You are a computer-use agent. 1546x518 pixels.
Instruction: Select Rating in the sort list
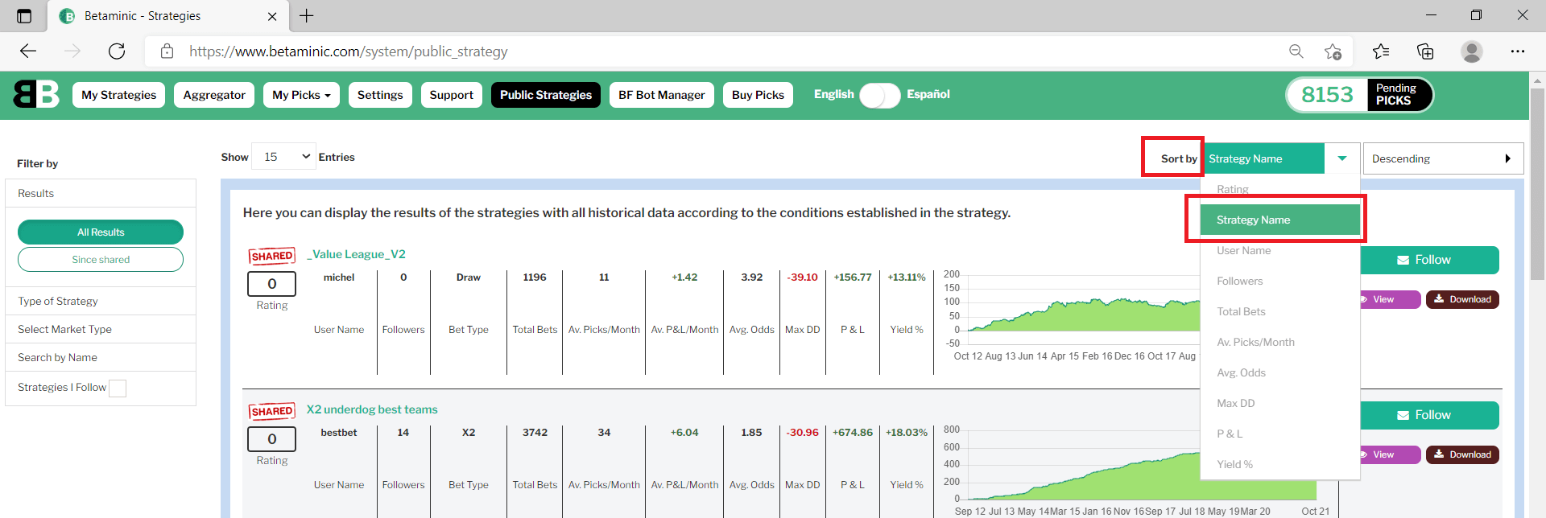1280,189
